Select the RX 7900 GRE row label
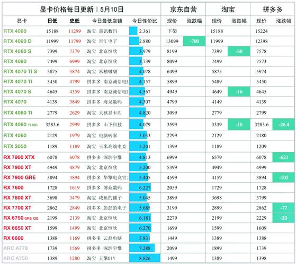The width and height of the screenshot is (296, 264). pos(20,177)
